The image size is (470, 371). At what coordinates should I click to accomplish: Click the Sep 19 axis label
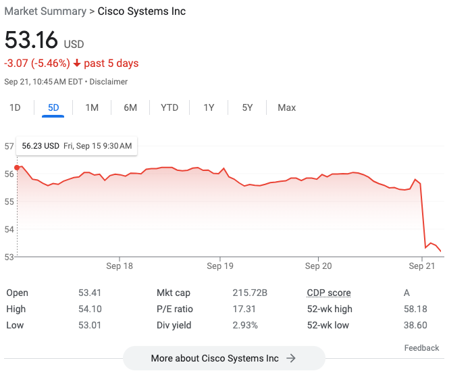click(220, 266)
